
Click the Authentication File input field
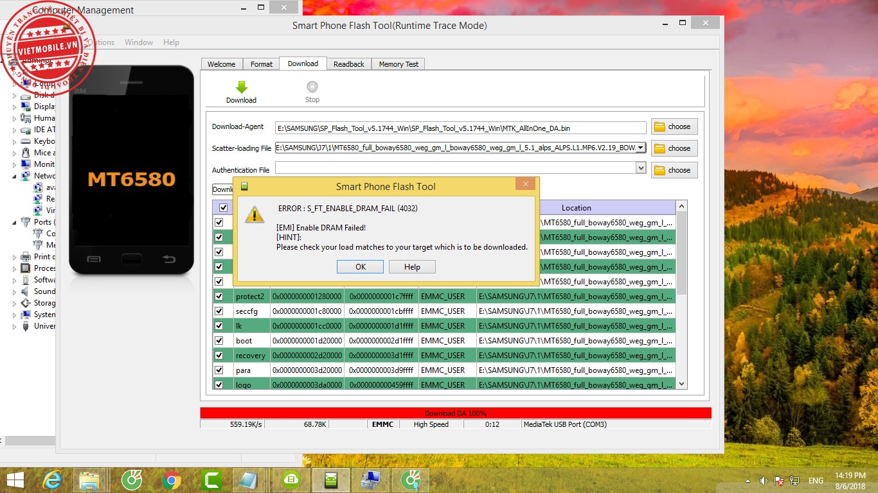tap(455, 168)
